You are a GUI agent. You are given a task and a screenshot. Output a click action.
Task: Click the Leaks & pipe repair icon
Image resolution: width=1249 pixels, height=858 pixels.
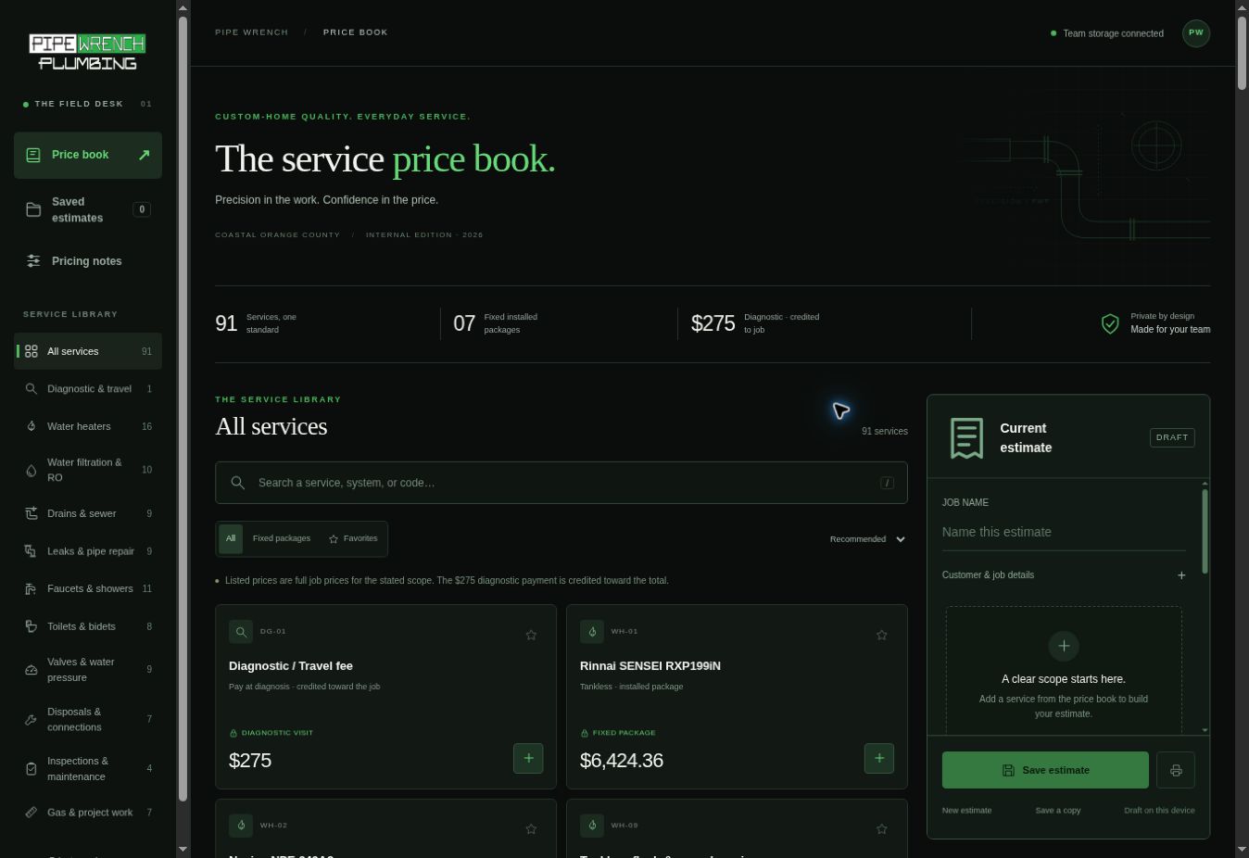pos(32,551)
